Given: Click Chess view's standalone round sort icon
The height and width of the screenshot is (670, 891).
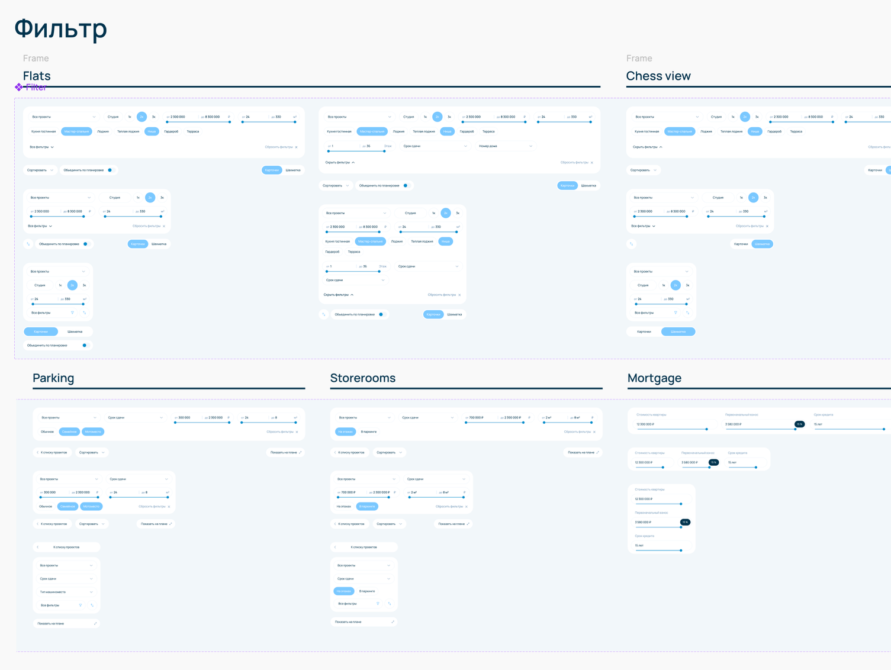Looking at the screenshot, I should point(632,244).
